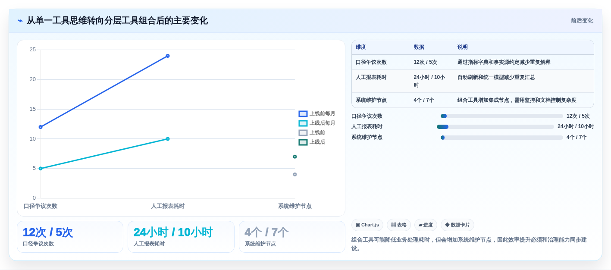Toggle the 上线后每月 legend swatch
611x270 pixels.
pyautogui.click(x=303, y=123)
